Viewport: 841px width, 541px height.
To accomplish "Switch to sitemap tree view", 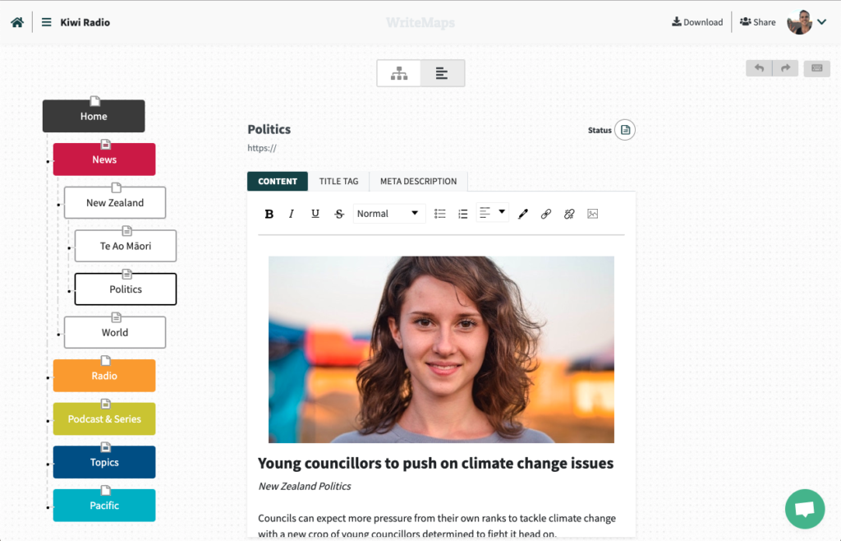I will 399,73.
